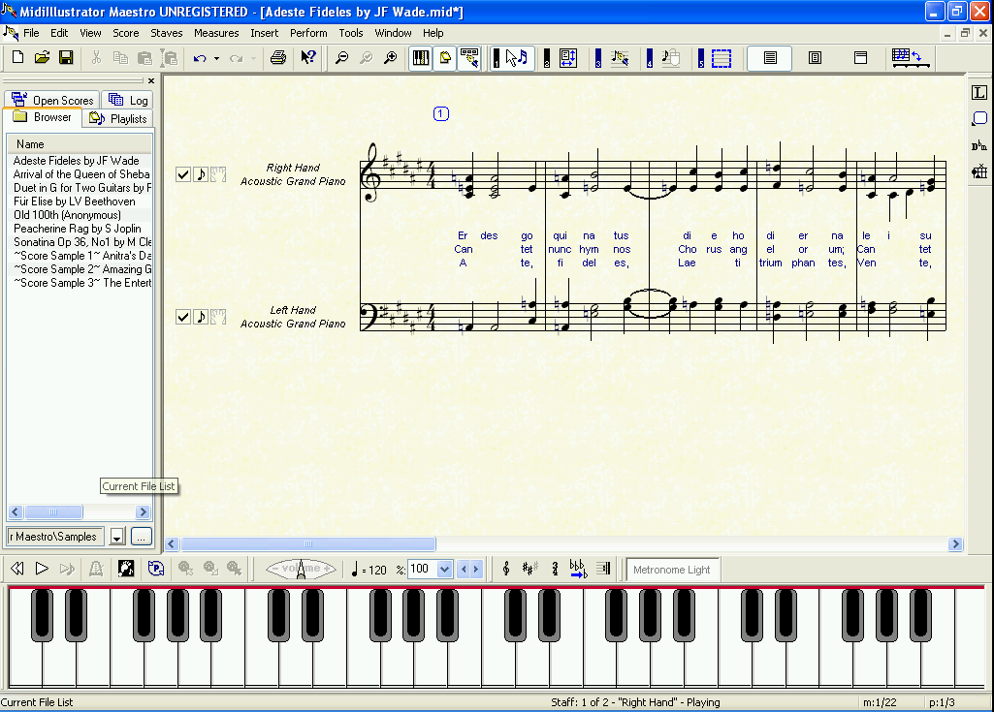994x712 pixels.
Task: Switch to the Log tab
Action: click(x=127, y=100)
